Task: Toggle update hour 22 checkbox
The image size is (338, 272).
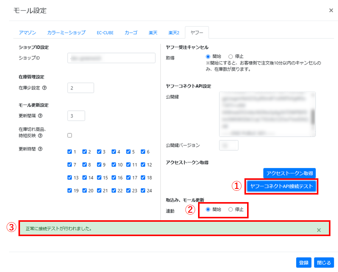Action: [114, 190]
